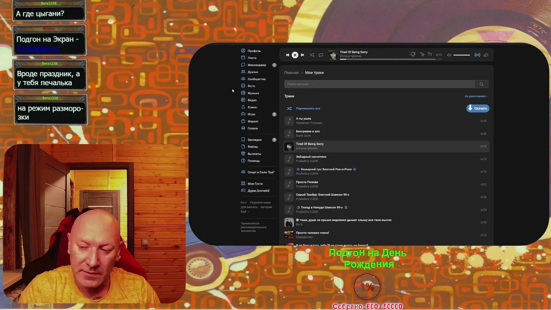The height and width of the screenshot is (310, 551).
Task: Play the Серый Тамбур: Блатной Шансон 90-х track
Action: click(387, 197)
